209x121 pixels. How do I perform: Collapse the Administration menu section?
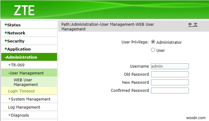(29, 57)
